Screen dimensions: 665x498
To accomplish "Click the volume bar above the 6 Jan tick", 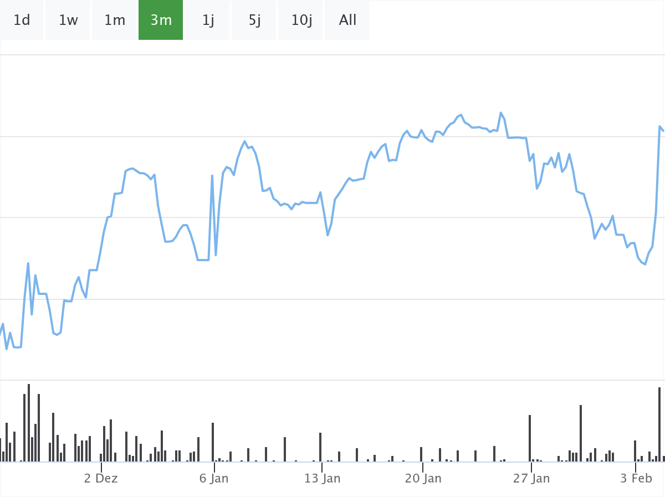I will click(213, 442).
